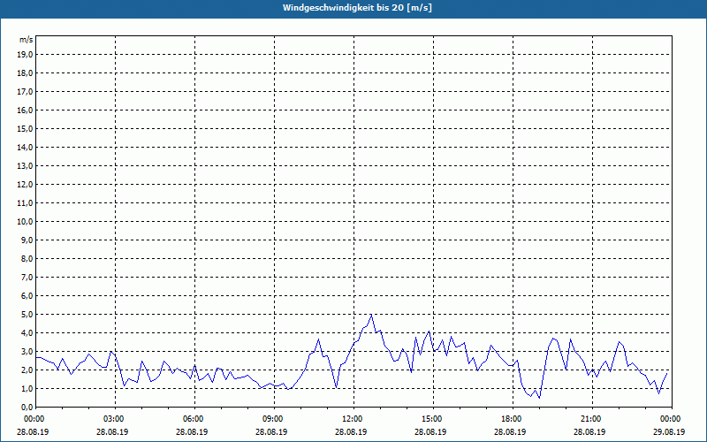Select the 12,0 y-axis label
Image resolution: width=707 pixels, height=442 pixels.
point(26,184)
